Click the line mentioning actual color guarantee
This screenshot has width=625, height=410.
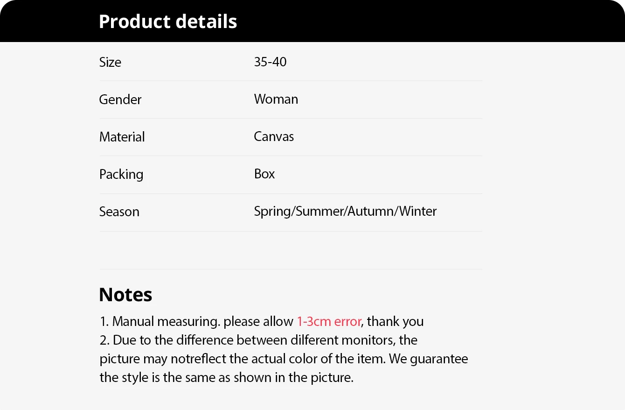(284, 359)
